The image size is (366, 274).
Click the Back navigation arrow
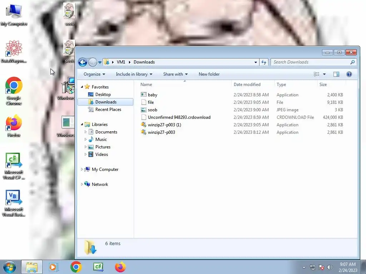coord(83,62)
